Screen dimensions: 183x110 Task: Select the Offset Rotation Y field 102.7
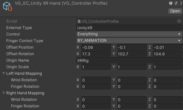[132, 54]
